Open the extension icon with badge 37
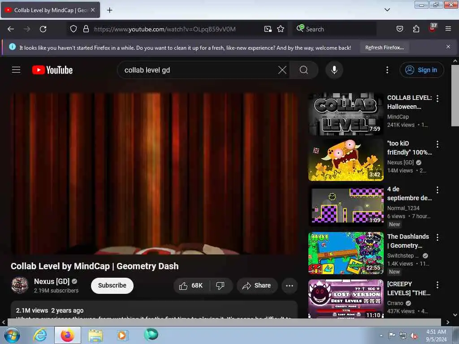 pyautogui.click(x=433, y=28)
